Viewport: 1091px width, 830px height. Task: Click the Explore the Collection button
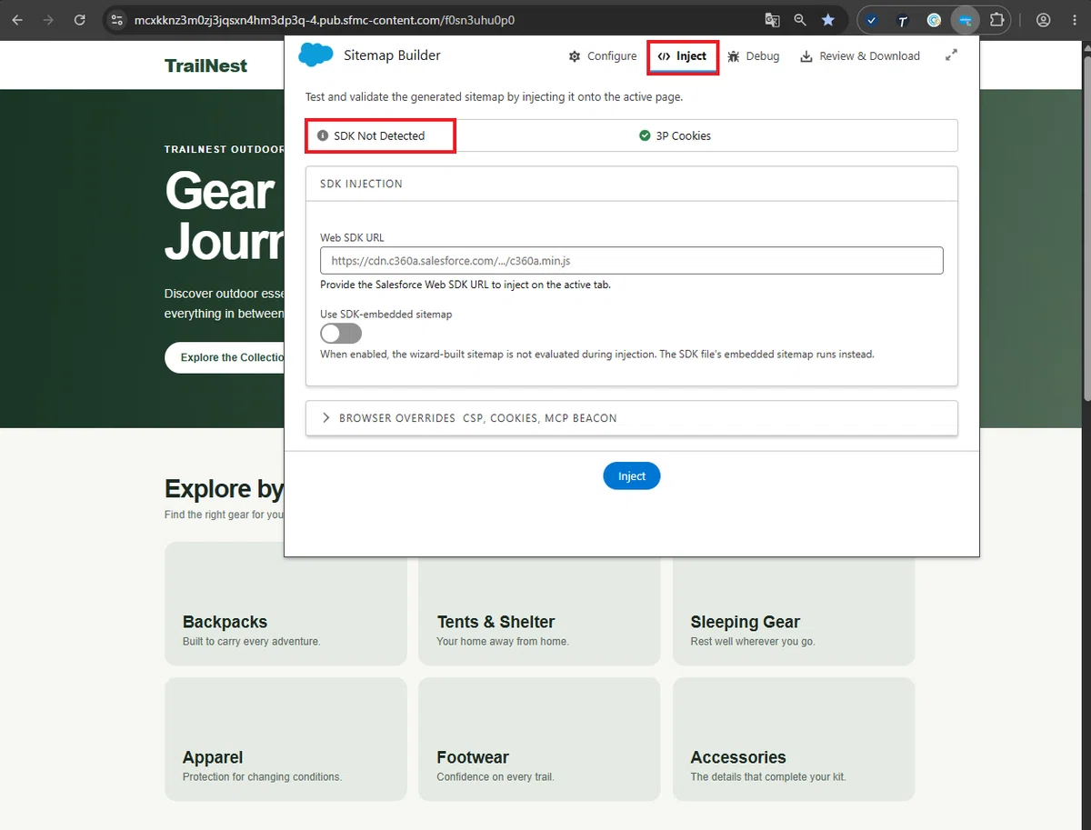(225, 357)
